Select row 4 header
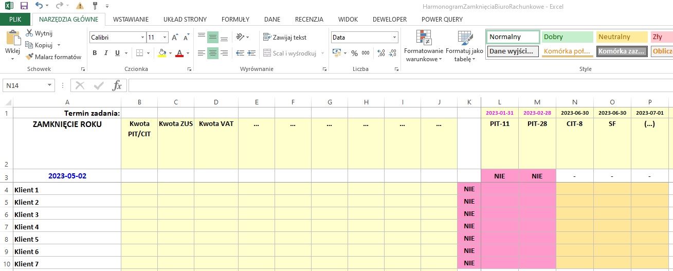 pyautogui.click(x=6, y=190)
